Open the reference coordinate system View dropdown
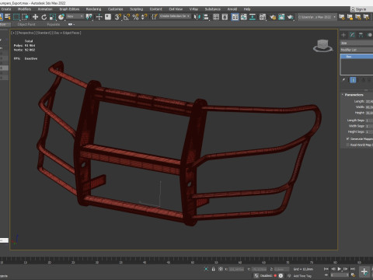This screenshot has width=373, height=280. click(x=75, y=16)
